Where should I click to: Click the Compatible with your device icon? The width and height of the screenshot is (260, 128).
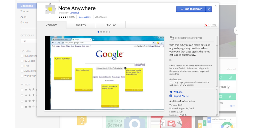(172, 38)
